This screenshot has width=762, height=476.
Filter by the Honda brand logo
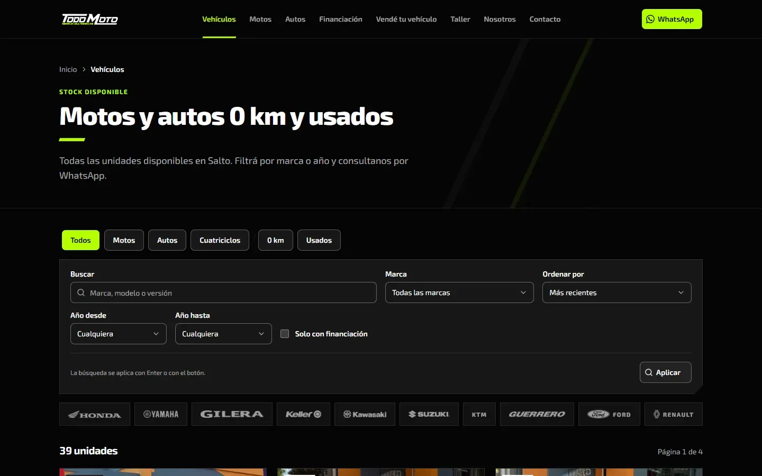point(95,414)
